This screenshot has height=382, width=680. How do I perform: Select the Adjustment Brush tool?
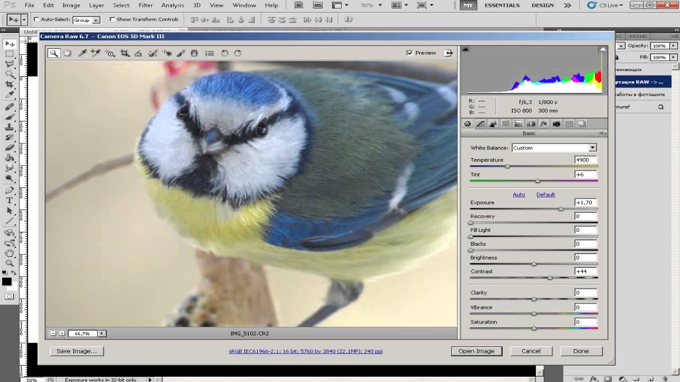pyautogui.click(x=181, y=53)
